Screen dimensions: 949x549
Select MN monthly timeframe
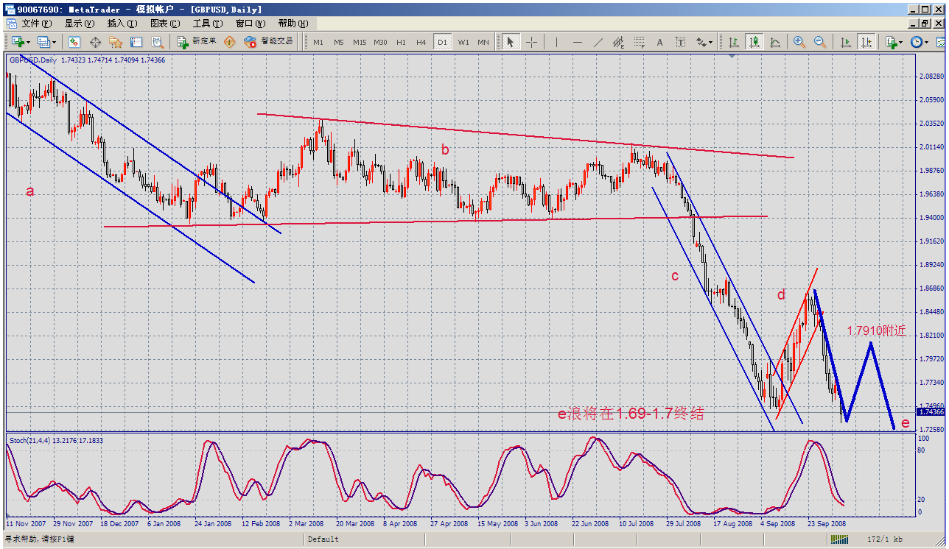pos(483,42)
